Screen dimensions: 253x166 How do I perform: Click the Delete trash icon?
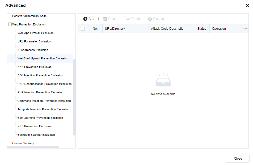105,19
